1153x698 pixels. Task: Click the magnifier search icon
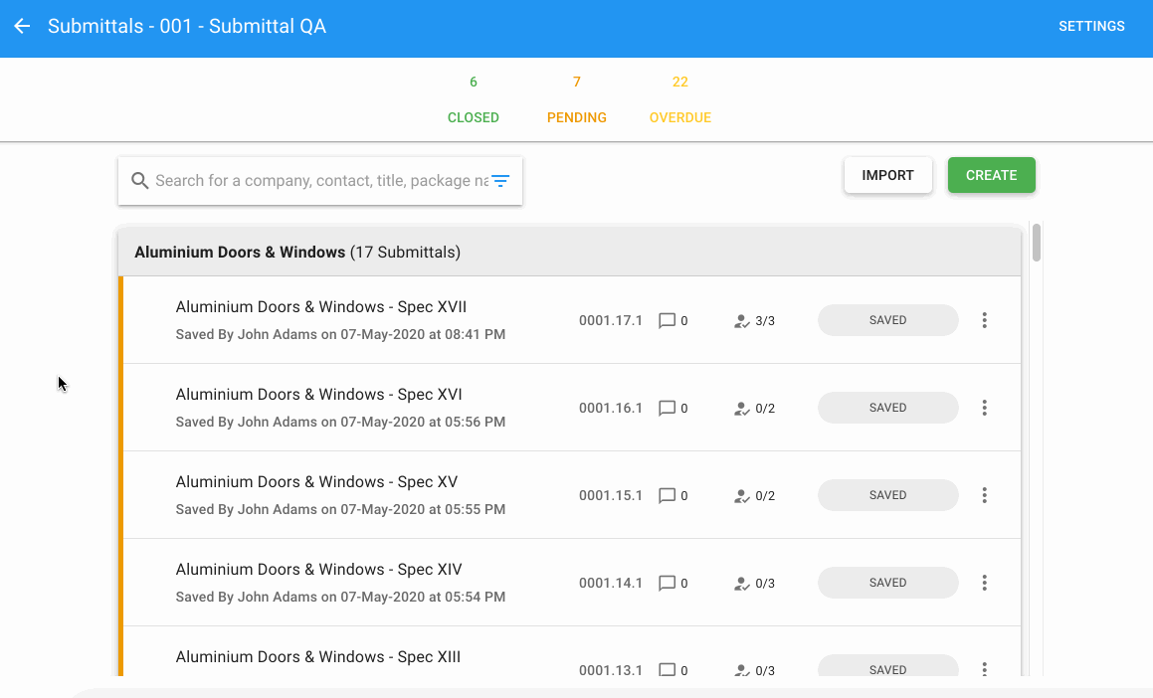139,181
